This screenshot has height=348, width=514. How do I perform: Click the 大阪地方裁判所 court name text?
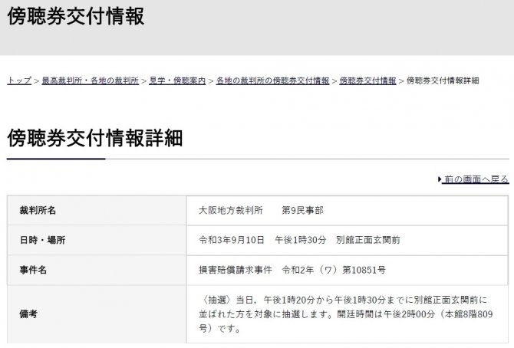(x=231, y=210)
